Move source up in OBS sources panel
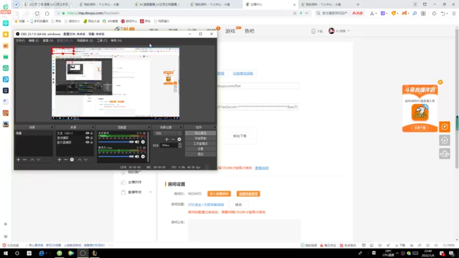The image size is (459, 258). coord(80,160)
